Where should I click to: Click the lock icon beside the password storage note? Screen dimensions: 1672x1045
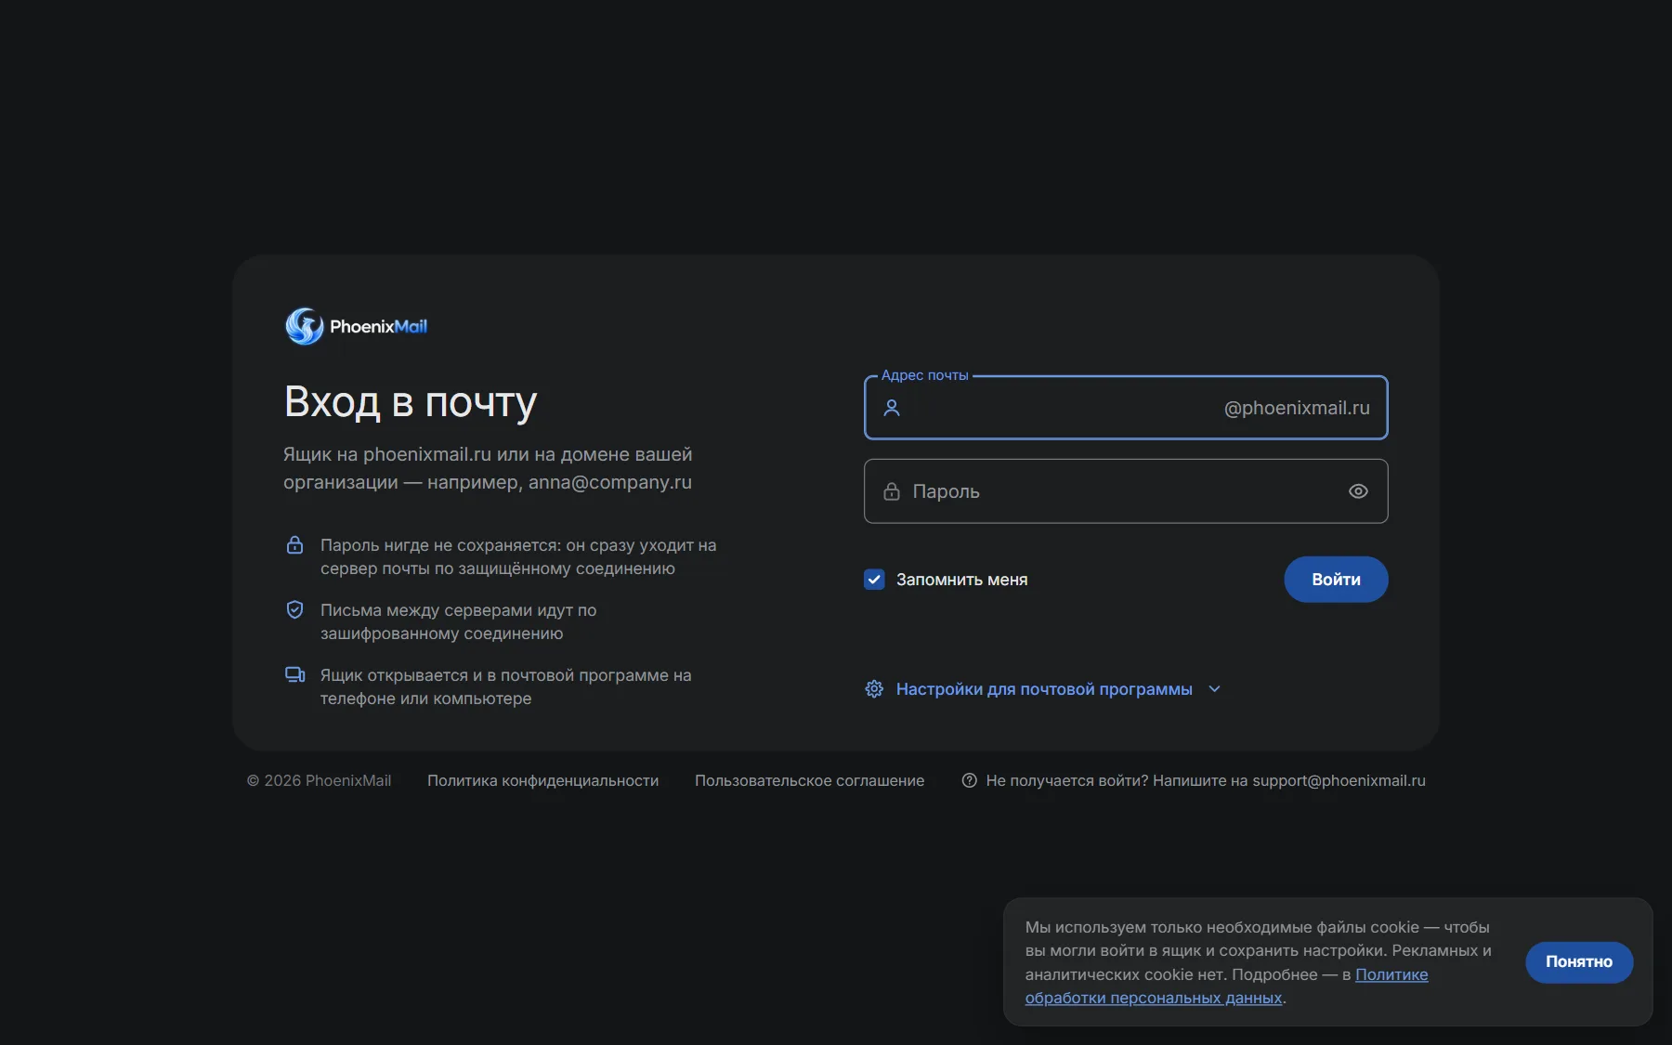click(294, 545)
